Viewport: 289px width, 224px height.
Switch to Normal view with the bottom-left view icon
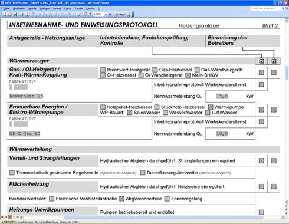click(2, 217)
